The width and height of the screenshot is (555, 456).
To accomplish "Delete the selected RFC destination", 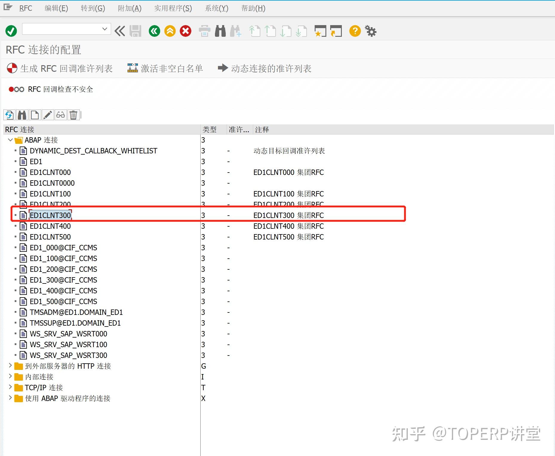I will click(73, 115).
